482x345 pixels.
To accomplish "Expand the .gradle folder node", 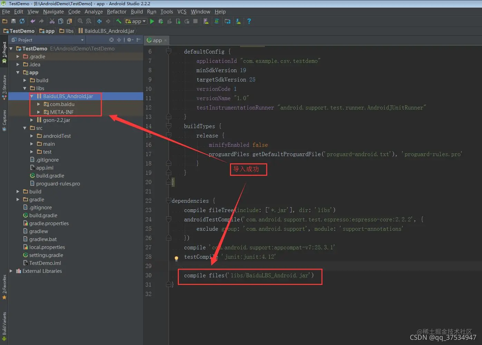I will tap(18, 56).
